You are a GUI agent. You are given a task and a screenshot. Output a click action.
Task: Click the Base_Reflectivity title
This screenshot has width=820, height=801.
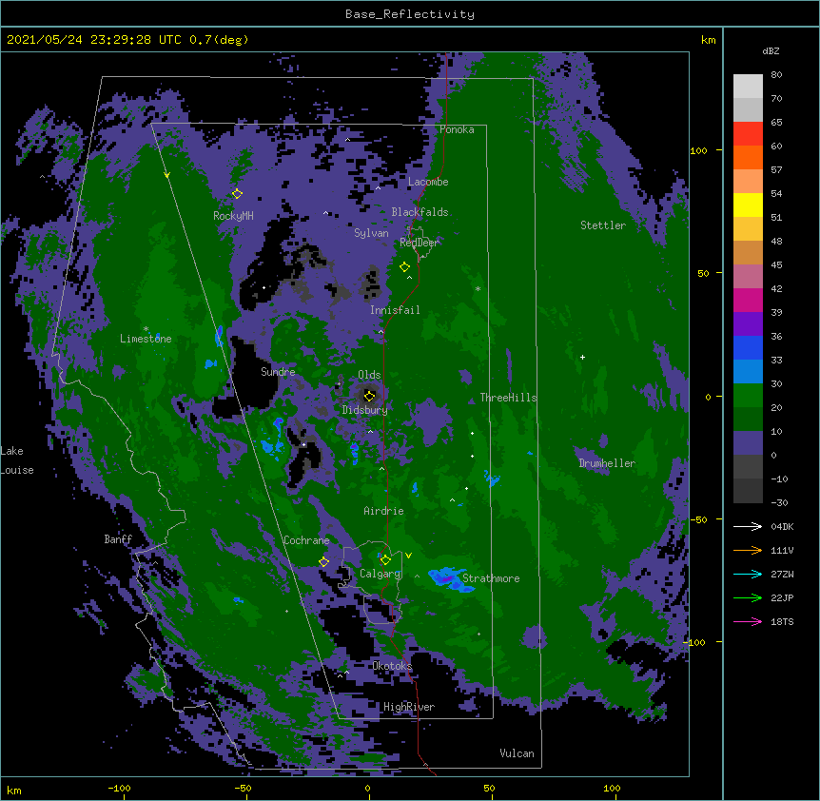410,14
